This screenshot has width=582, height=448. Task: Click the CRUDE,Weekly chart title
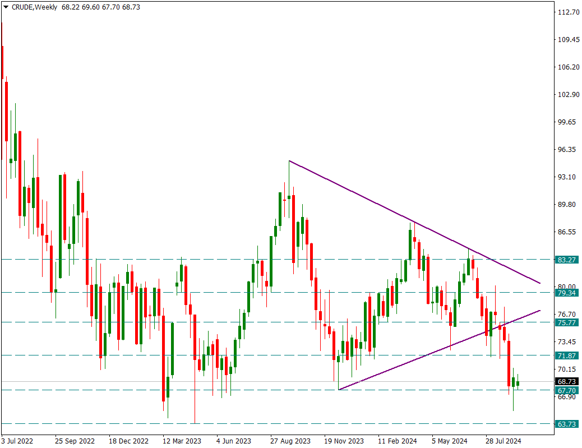[34, 7]
